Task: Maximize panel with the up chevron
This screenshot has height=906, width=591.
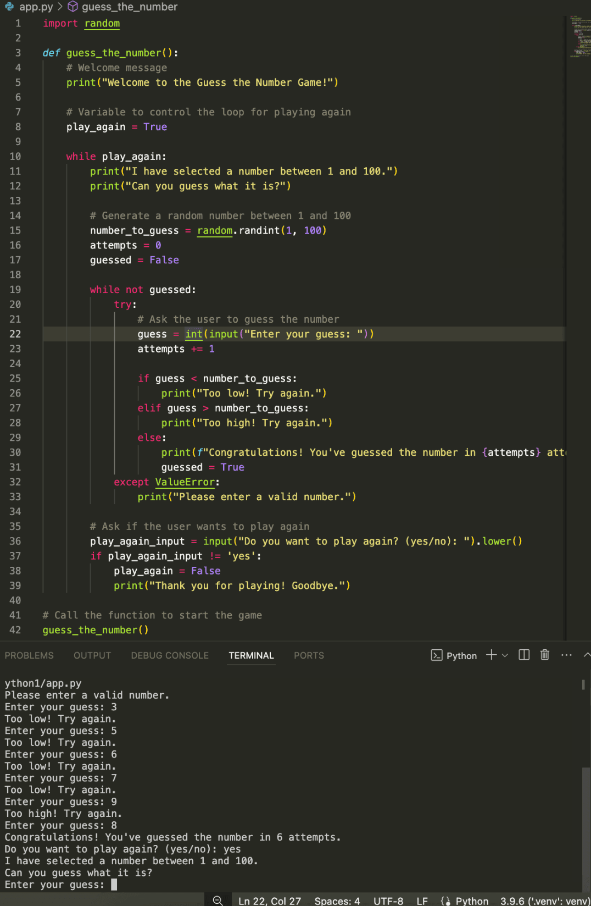Action: pos(587,655)
